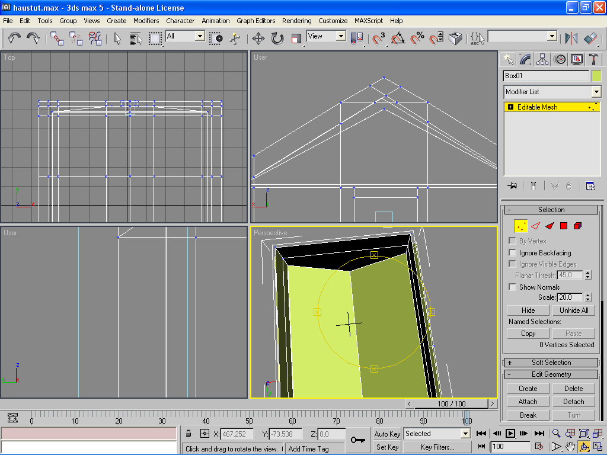
Task: Click the Unhide All button
Action: (574, 310)
